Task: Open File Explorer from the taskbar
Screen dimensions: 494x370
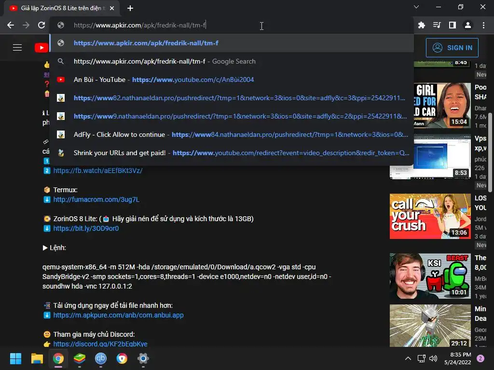Action: pyautogui.click(x=37, y=358)
